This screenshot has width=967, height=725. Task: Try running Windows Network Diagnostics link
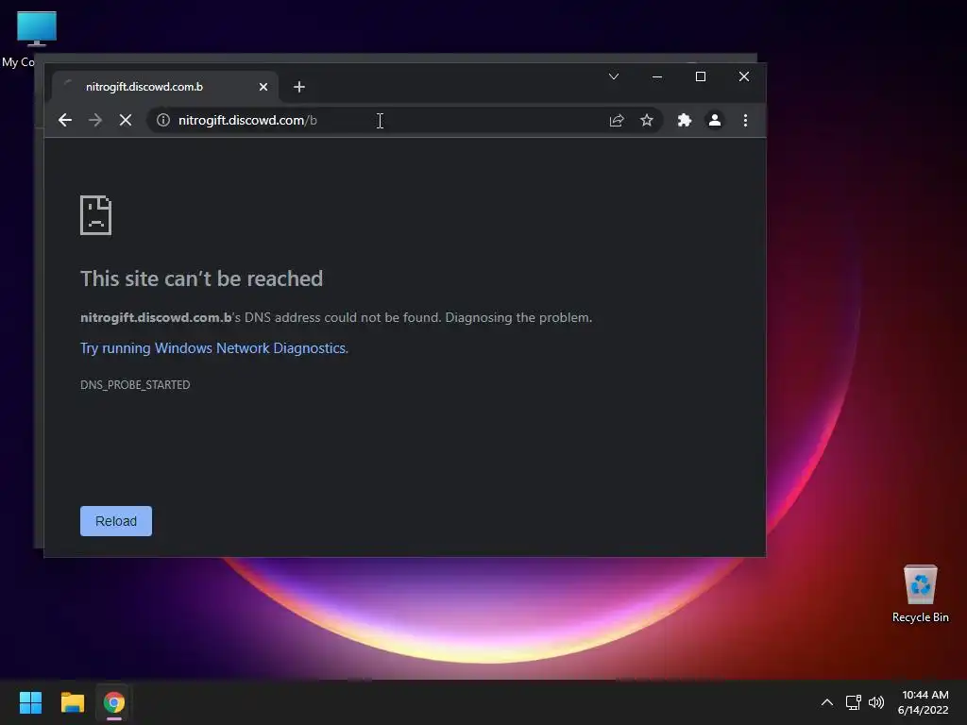tap(214, 348)
